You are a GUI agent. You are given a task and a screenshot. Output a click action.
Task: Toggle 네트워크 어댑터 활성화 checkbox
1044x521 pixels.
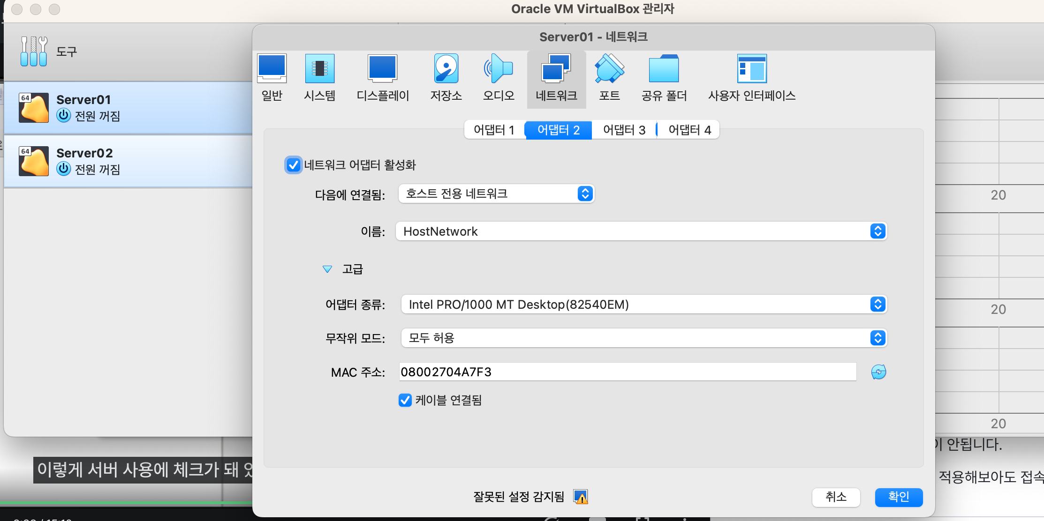click(294, 165)
